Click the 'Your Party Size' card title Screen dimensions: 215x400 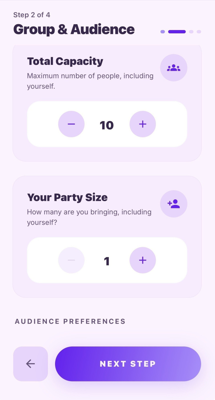[x=67, y=197]
